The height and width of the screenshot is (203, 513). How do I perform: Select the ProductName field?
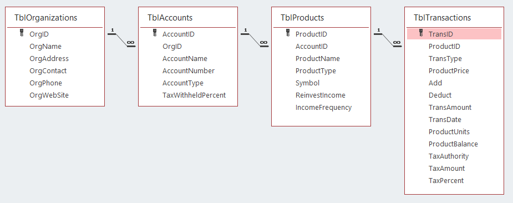(x=318, y=59)
